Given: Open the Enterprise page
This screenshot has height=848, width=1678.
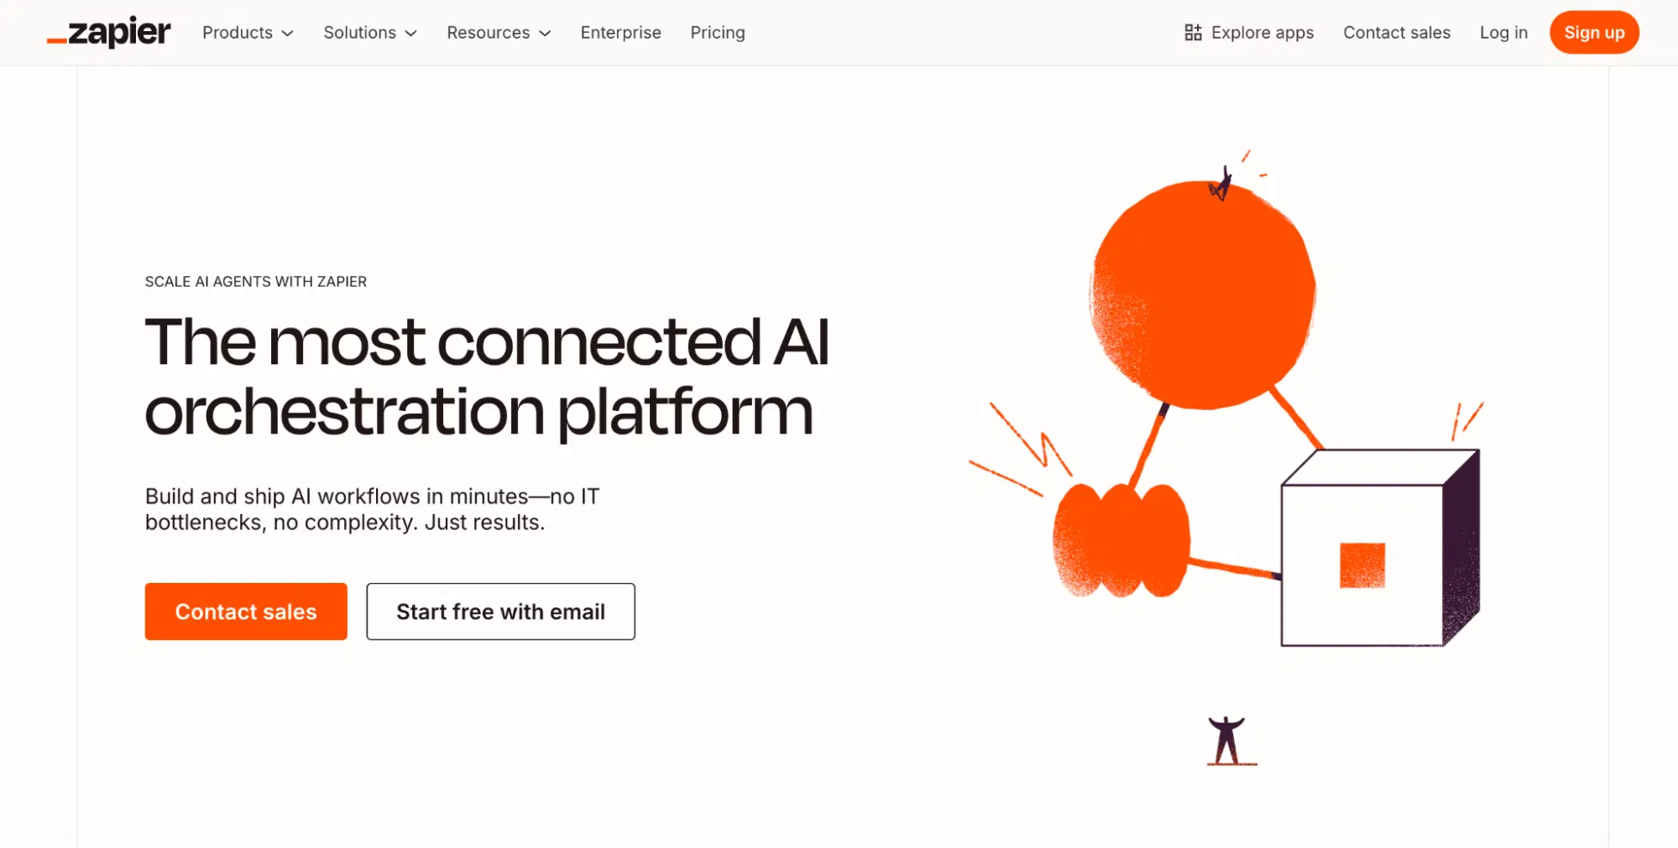Looking at the screenshot, I should pos(620,33).
